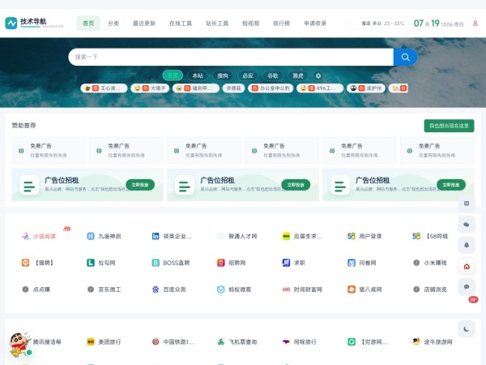The height and width of the screenshot is (365, 486).
Task: Click 我也想出现在这里 green button
Action: (x=449, y=126)
